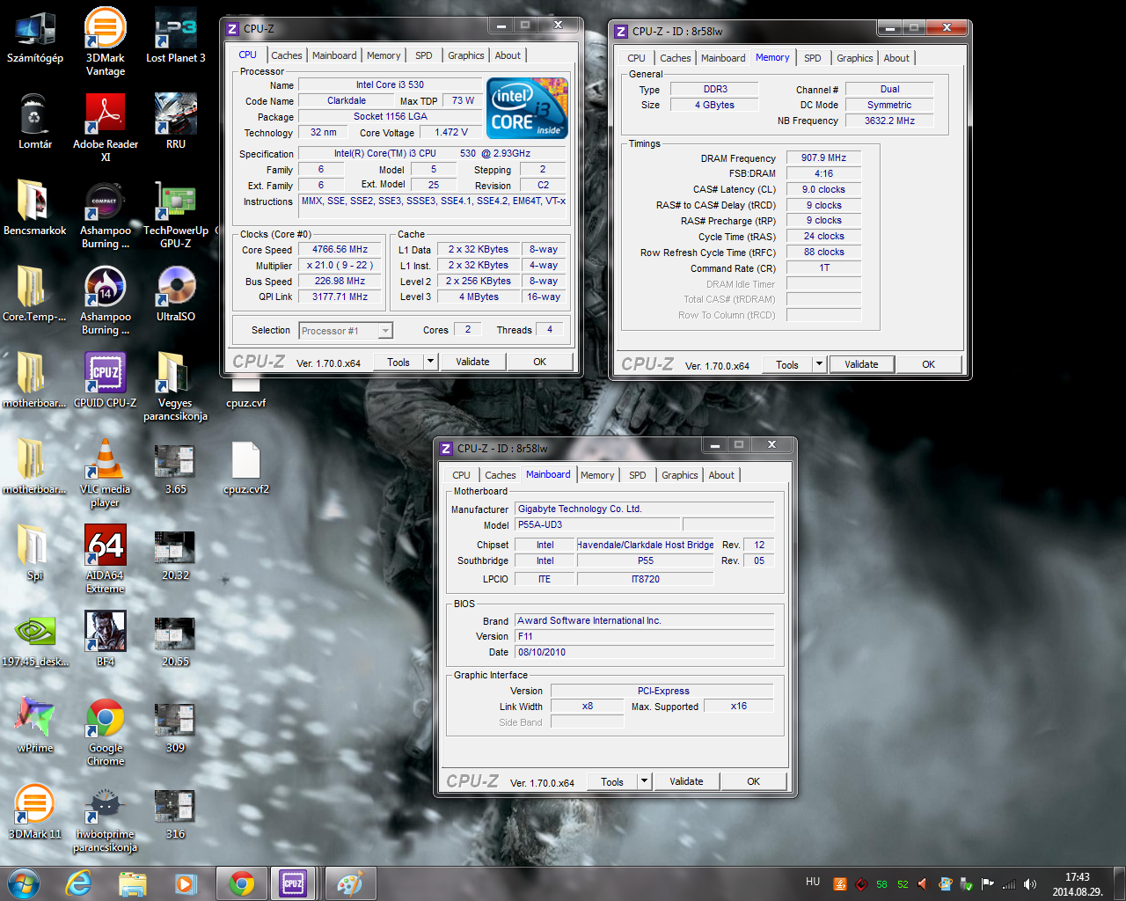
Task: Click OK in the CPU window
Action: tap(540, 362)
